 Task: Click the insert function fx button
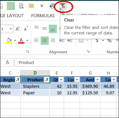(x=7, y=62)
